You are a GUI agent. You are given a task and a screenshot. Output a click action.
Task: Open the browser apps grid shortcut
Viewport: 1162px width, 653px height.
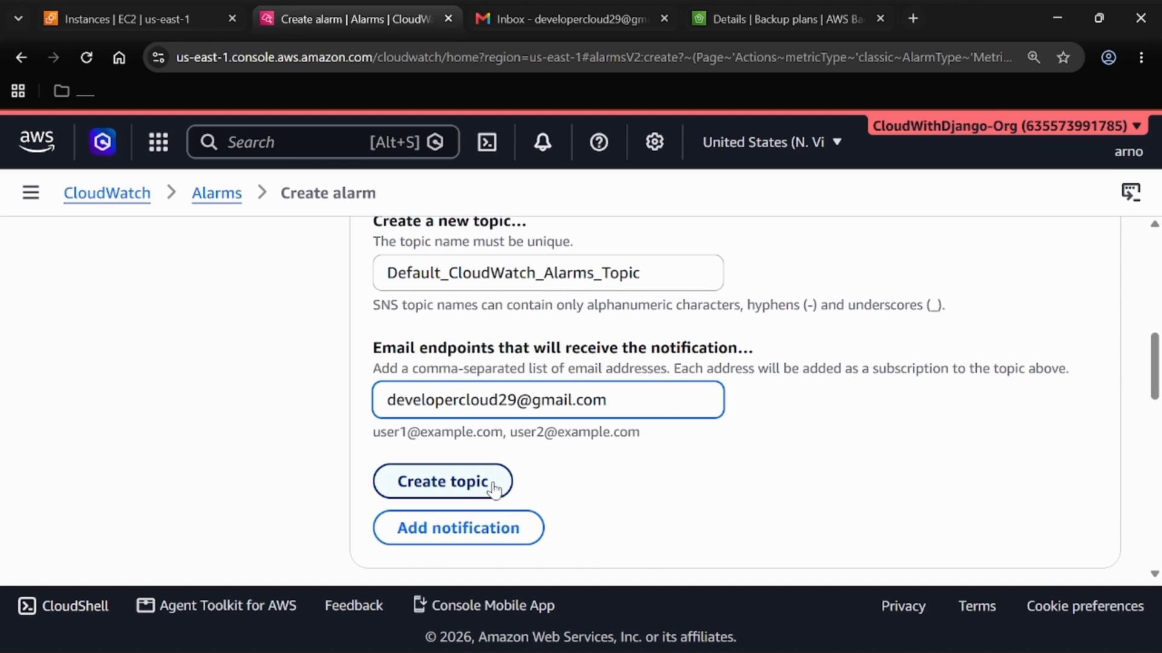click(18, 91)
